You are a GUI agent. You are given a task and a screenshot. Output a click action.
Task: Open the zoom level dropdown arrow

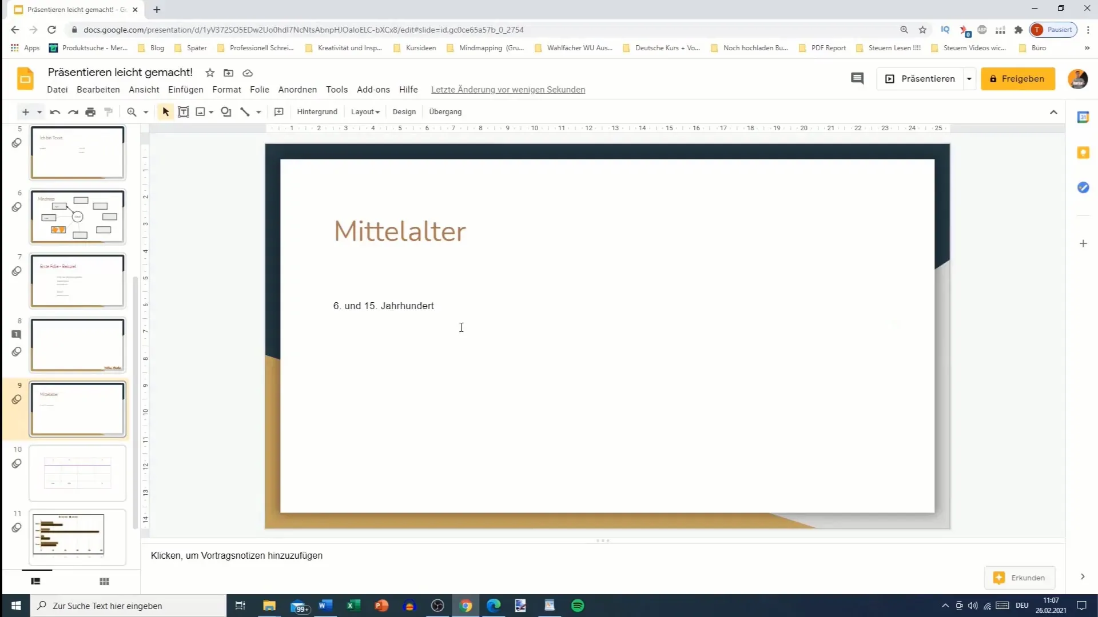pyautogui.click(x=146, y=112)
